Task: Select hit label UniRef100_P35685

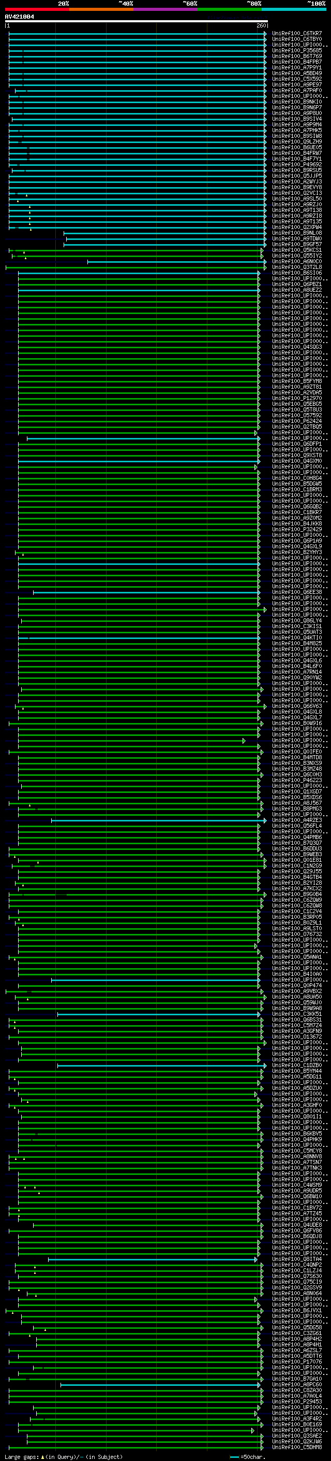Action: (x=297, y=50)
